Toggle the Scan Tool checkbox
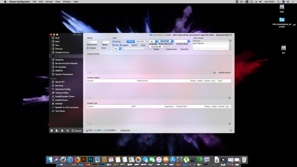Screen dimensions: 297x167 [113, 45]
